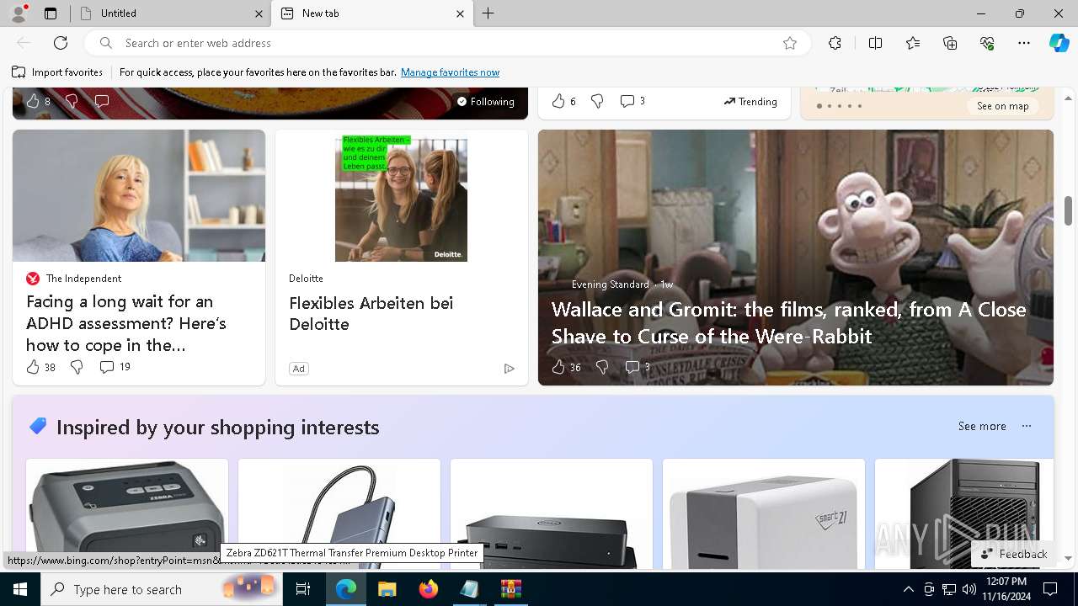Click Import favorites
The image size is (1078, 606).
click(57, 72)
